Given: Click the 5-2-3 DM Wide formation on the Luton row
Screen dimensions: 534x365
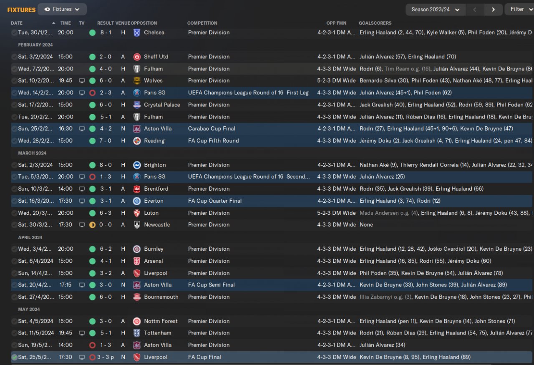Looking at the screenshot, I should [x=337, y=213].
